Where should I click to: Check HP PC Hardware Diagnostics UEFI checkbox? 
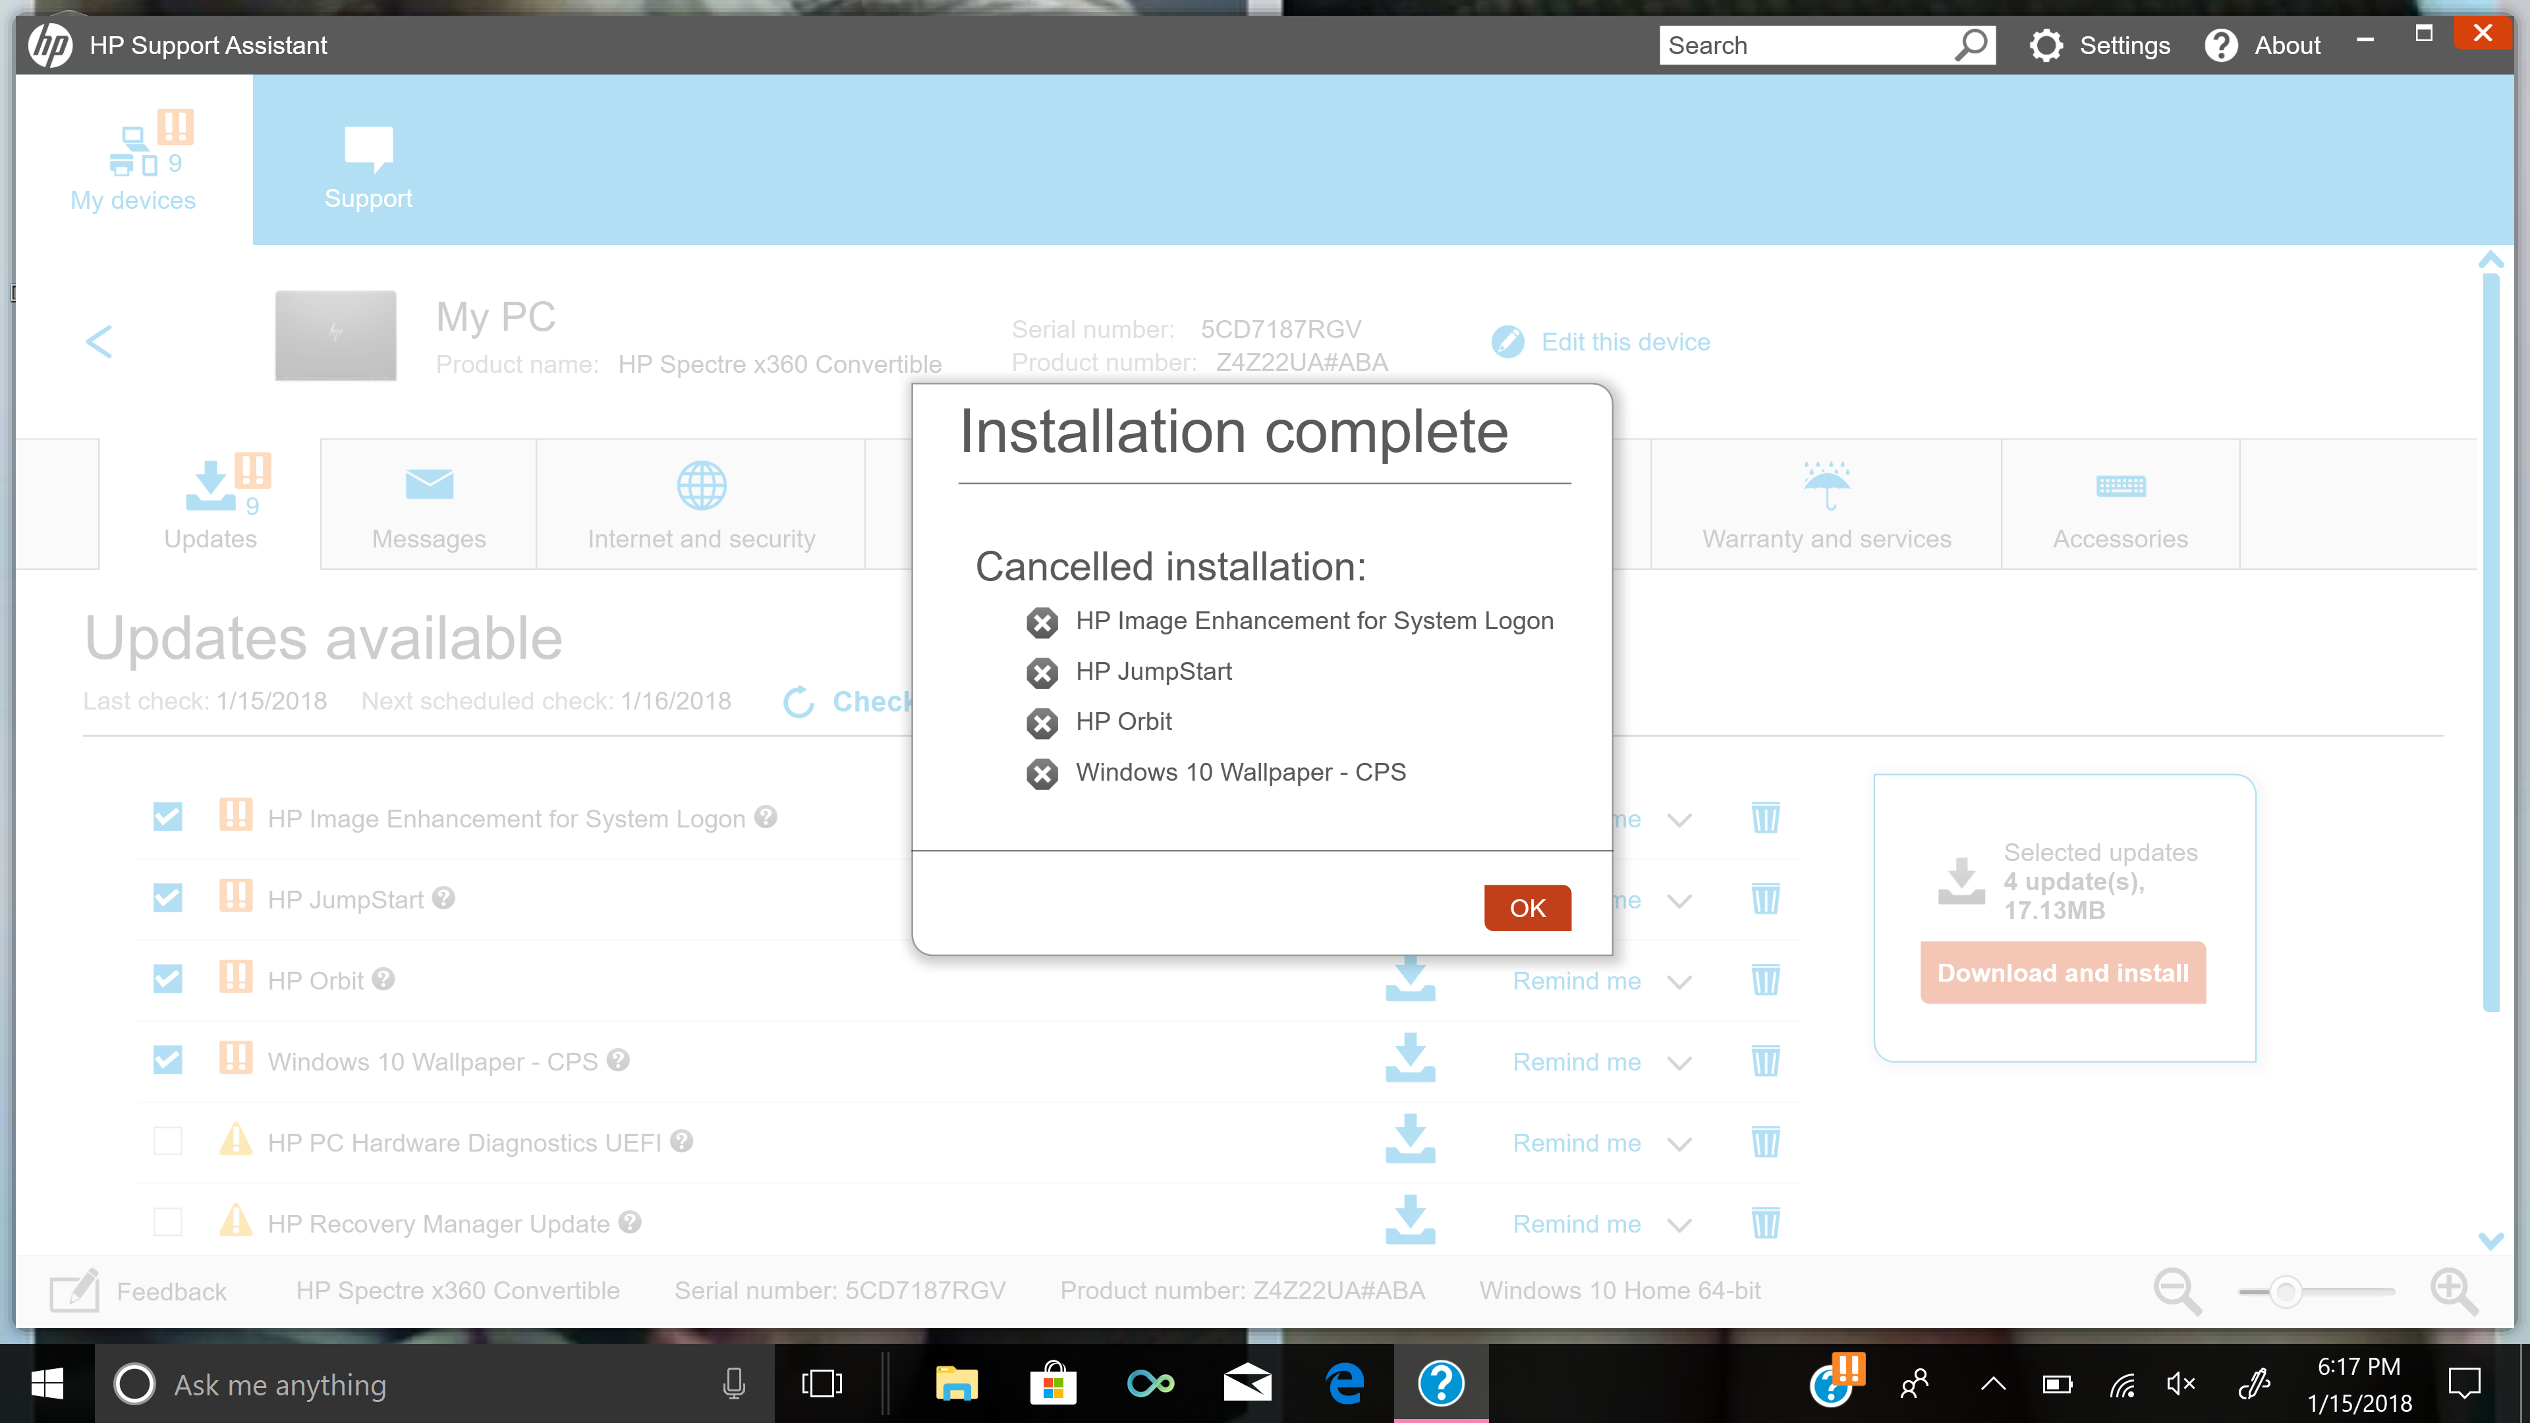pos(168,1141)
